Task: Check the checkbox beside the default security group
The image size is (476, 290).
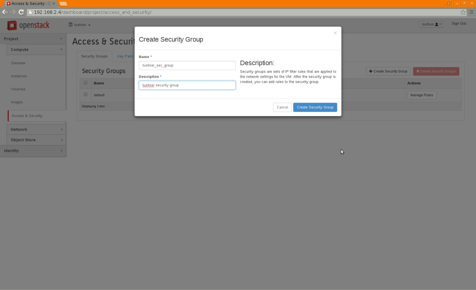Action: click(85, 94)
